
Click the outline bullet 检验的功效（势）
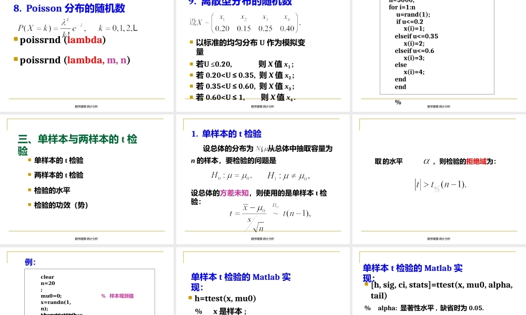pyautogui.click(x=61, y=205)
